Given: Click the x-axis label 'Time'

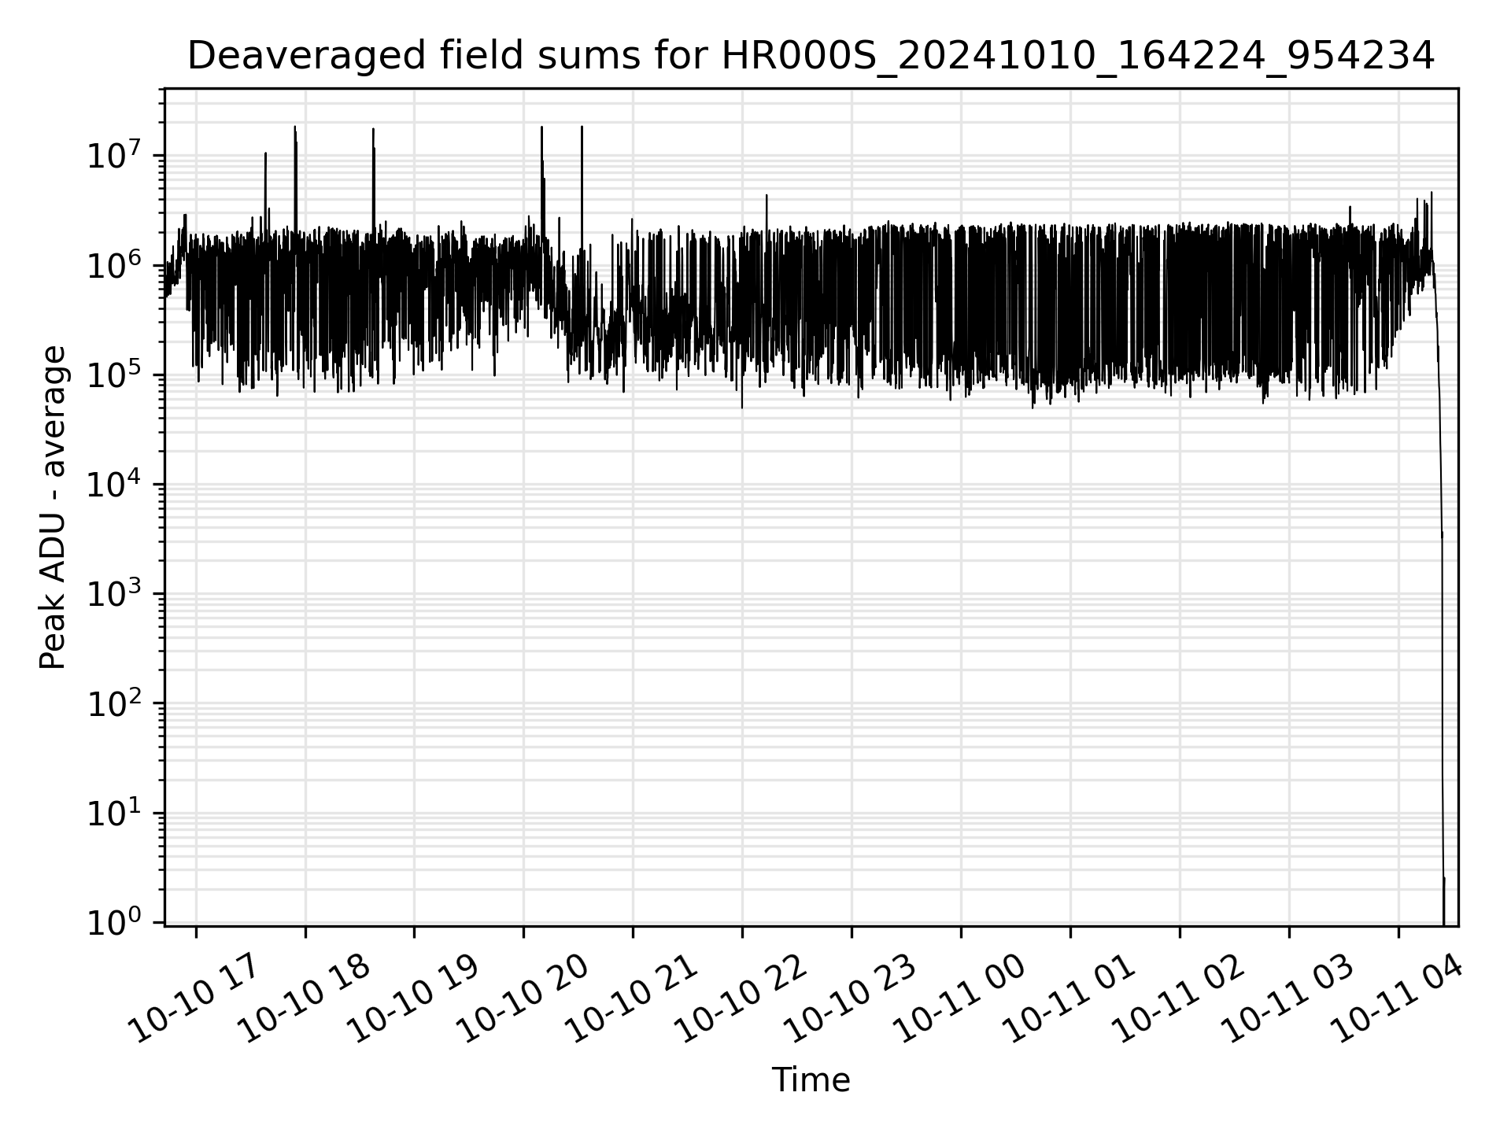Looking at the screenshot, I should (x=811, y=1080).
